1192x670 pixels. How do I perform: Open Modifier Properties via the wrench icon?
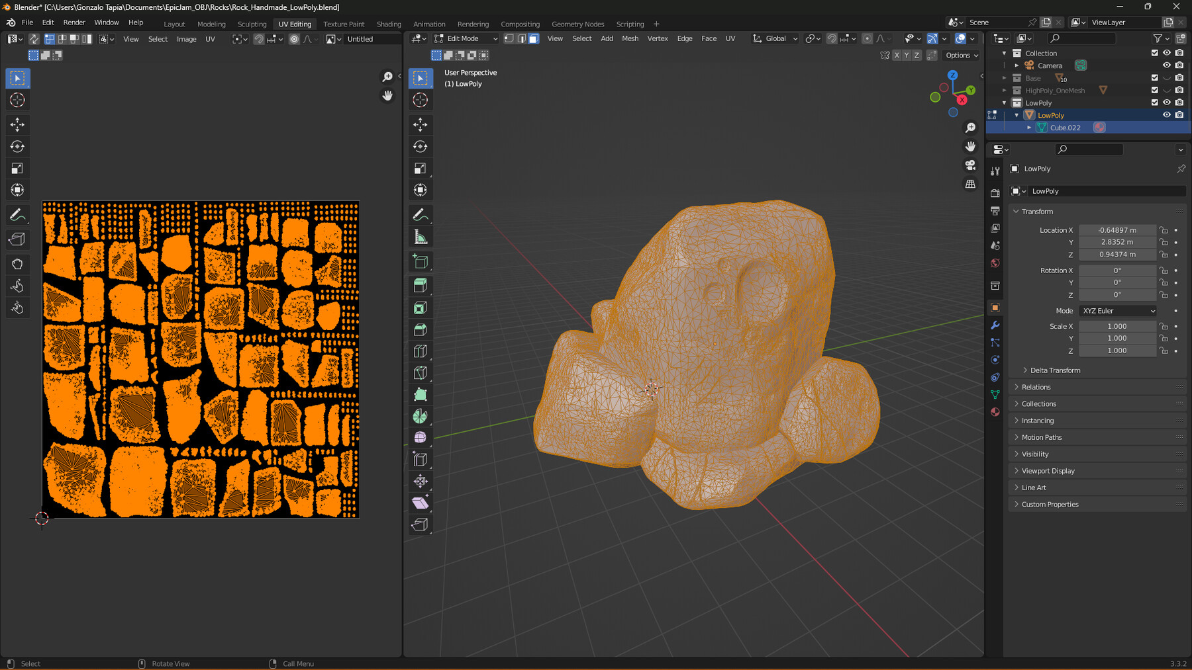coord(995,325)
